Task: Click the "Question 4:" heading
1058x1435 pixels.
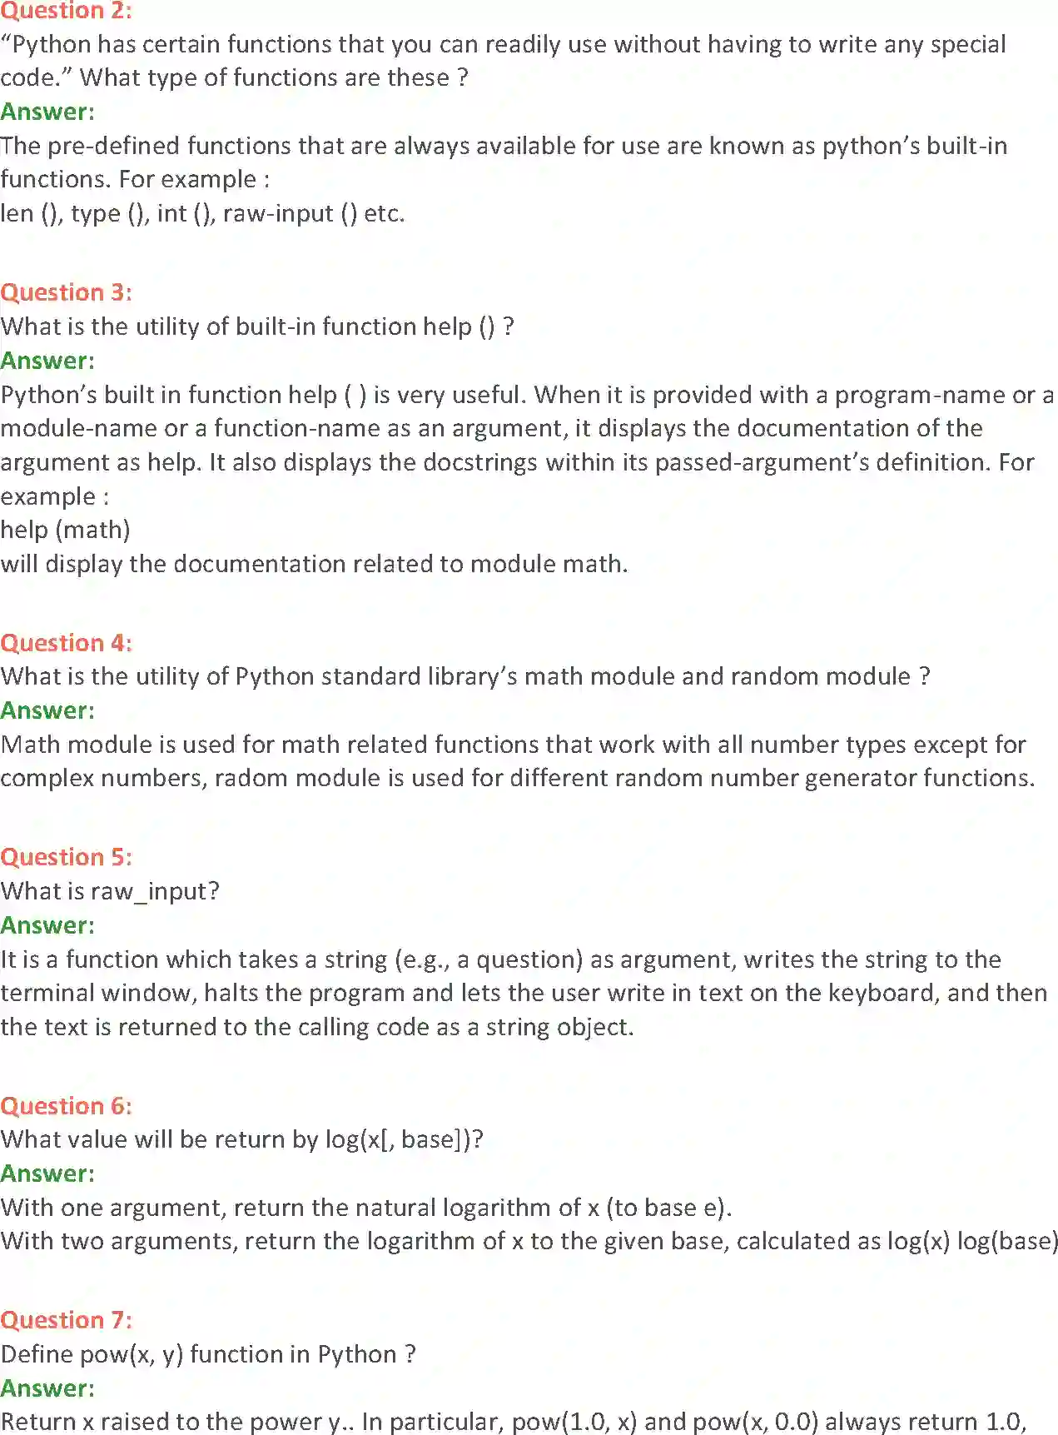Action: coord(66,643)
